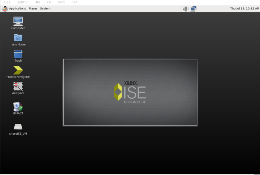260x175 pixels.
Task: Click the Xilinx ISE splash screen
Action: coord(130,92)
